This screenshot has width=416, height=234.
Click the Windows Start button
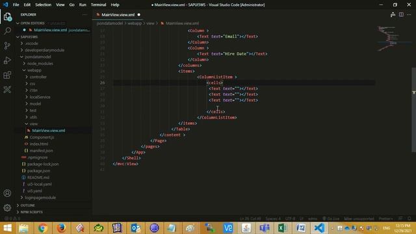click(x=7, y=228)
